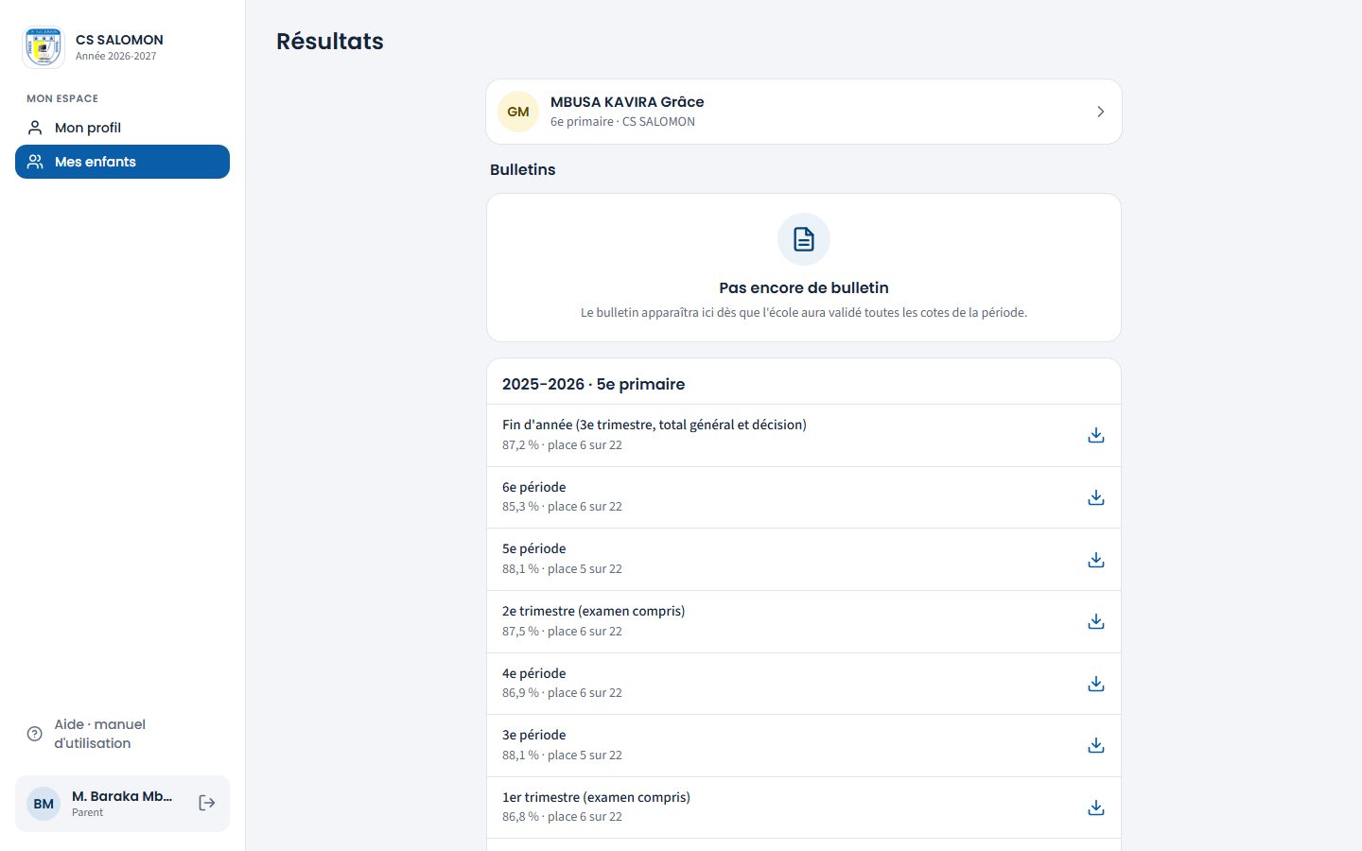Select the name MBUSA KAVIRA Grâce
The image size is (1362, 851).
tap(627, 102)
